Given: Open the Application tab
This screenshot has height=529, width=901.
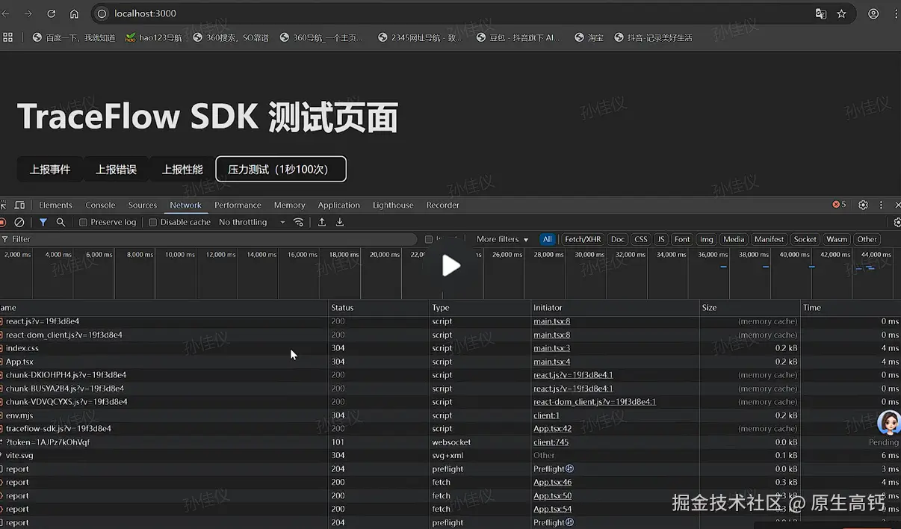Looking at the screenshot, I should coord(338,205).
